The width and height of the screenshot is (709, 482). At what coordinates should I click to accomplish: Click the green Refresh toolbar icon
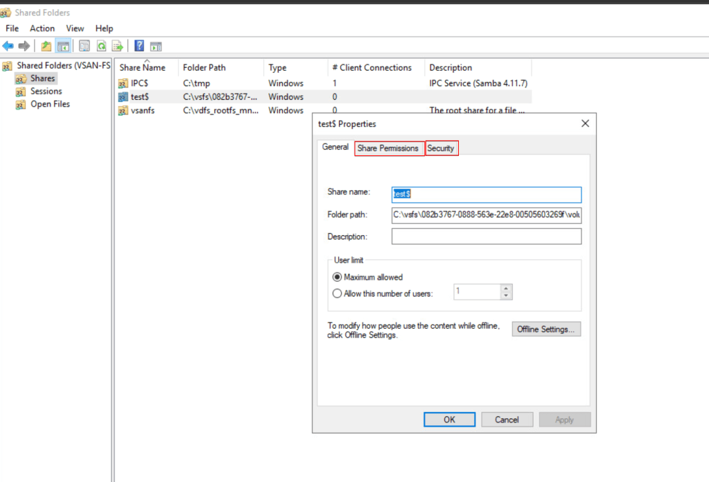click(101, 46)
